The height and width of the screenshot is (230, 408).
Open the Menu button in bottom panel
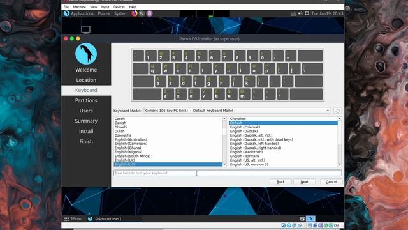pos(73,218)
